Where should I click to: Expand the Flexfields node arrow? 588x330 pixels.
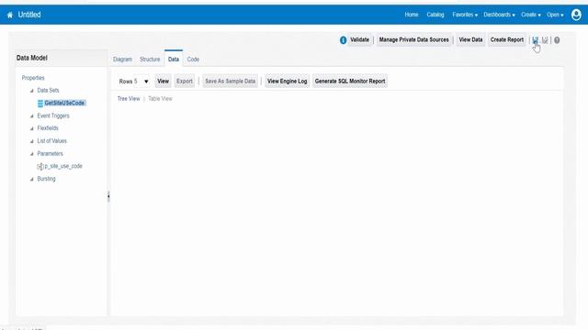tap(32, 128)
